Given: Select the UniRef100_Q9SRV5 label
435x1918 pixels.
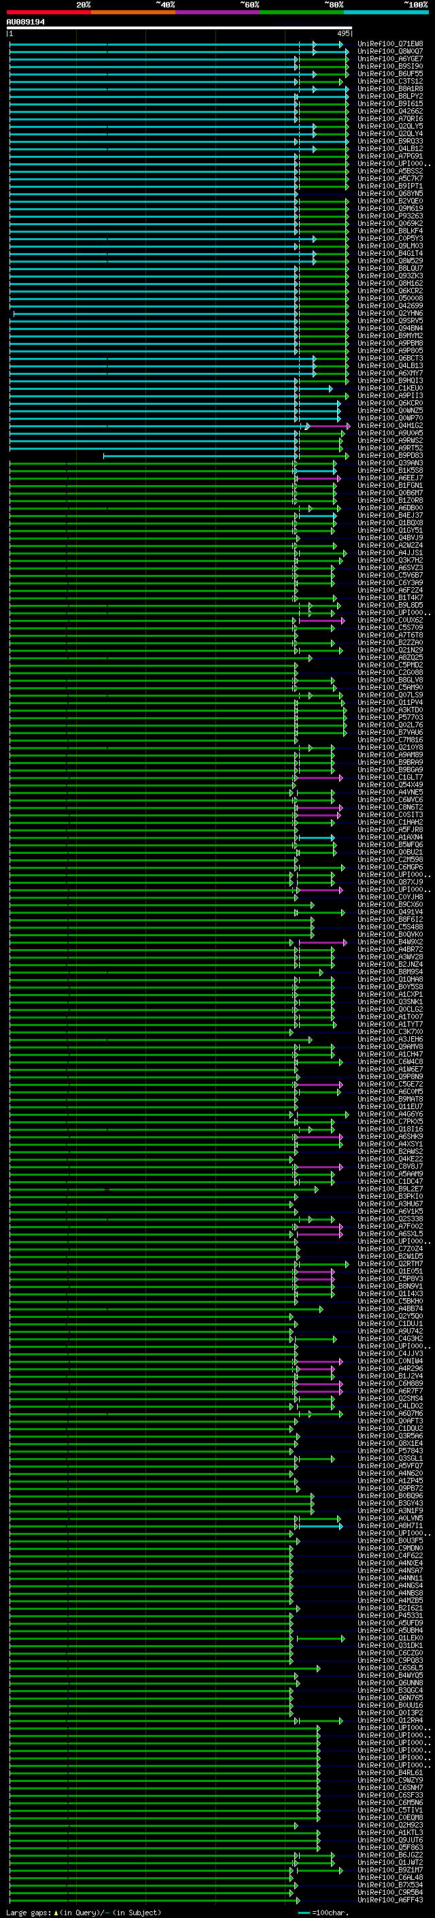Looking at the screenshot, I should pyautogui.click(x=389, y=321).
